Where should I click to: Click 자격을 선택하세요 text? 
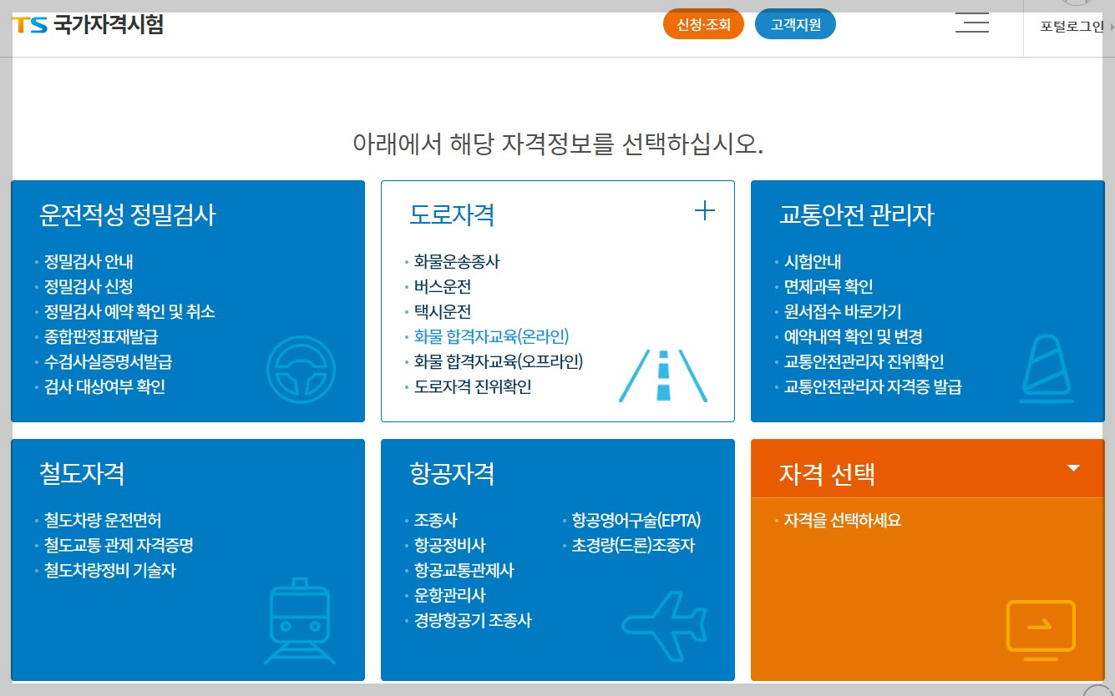[x=843, y=521]
